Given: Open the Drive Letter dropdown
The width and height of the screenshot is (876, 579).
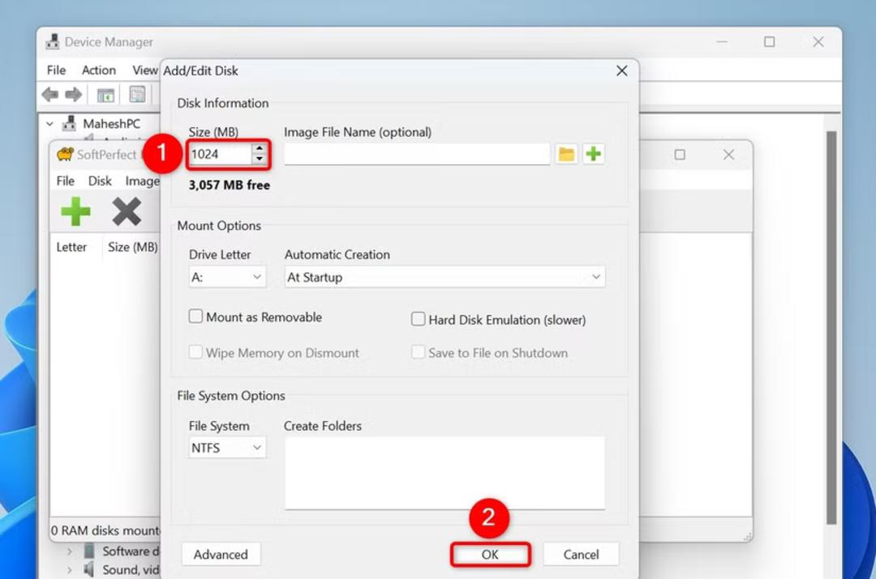Looking at the screenshot, I should pos(227,277).
